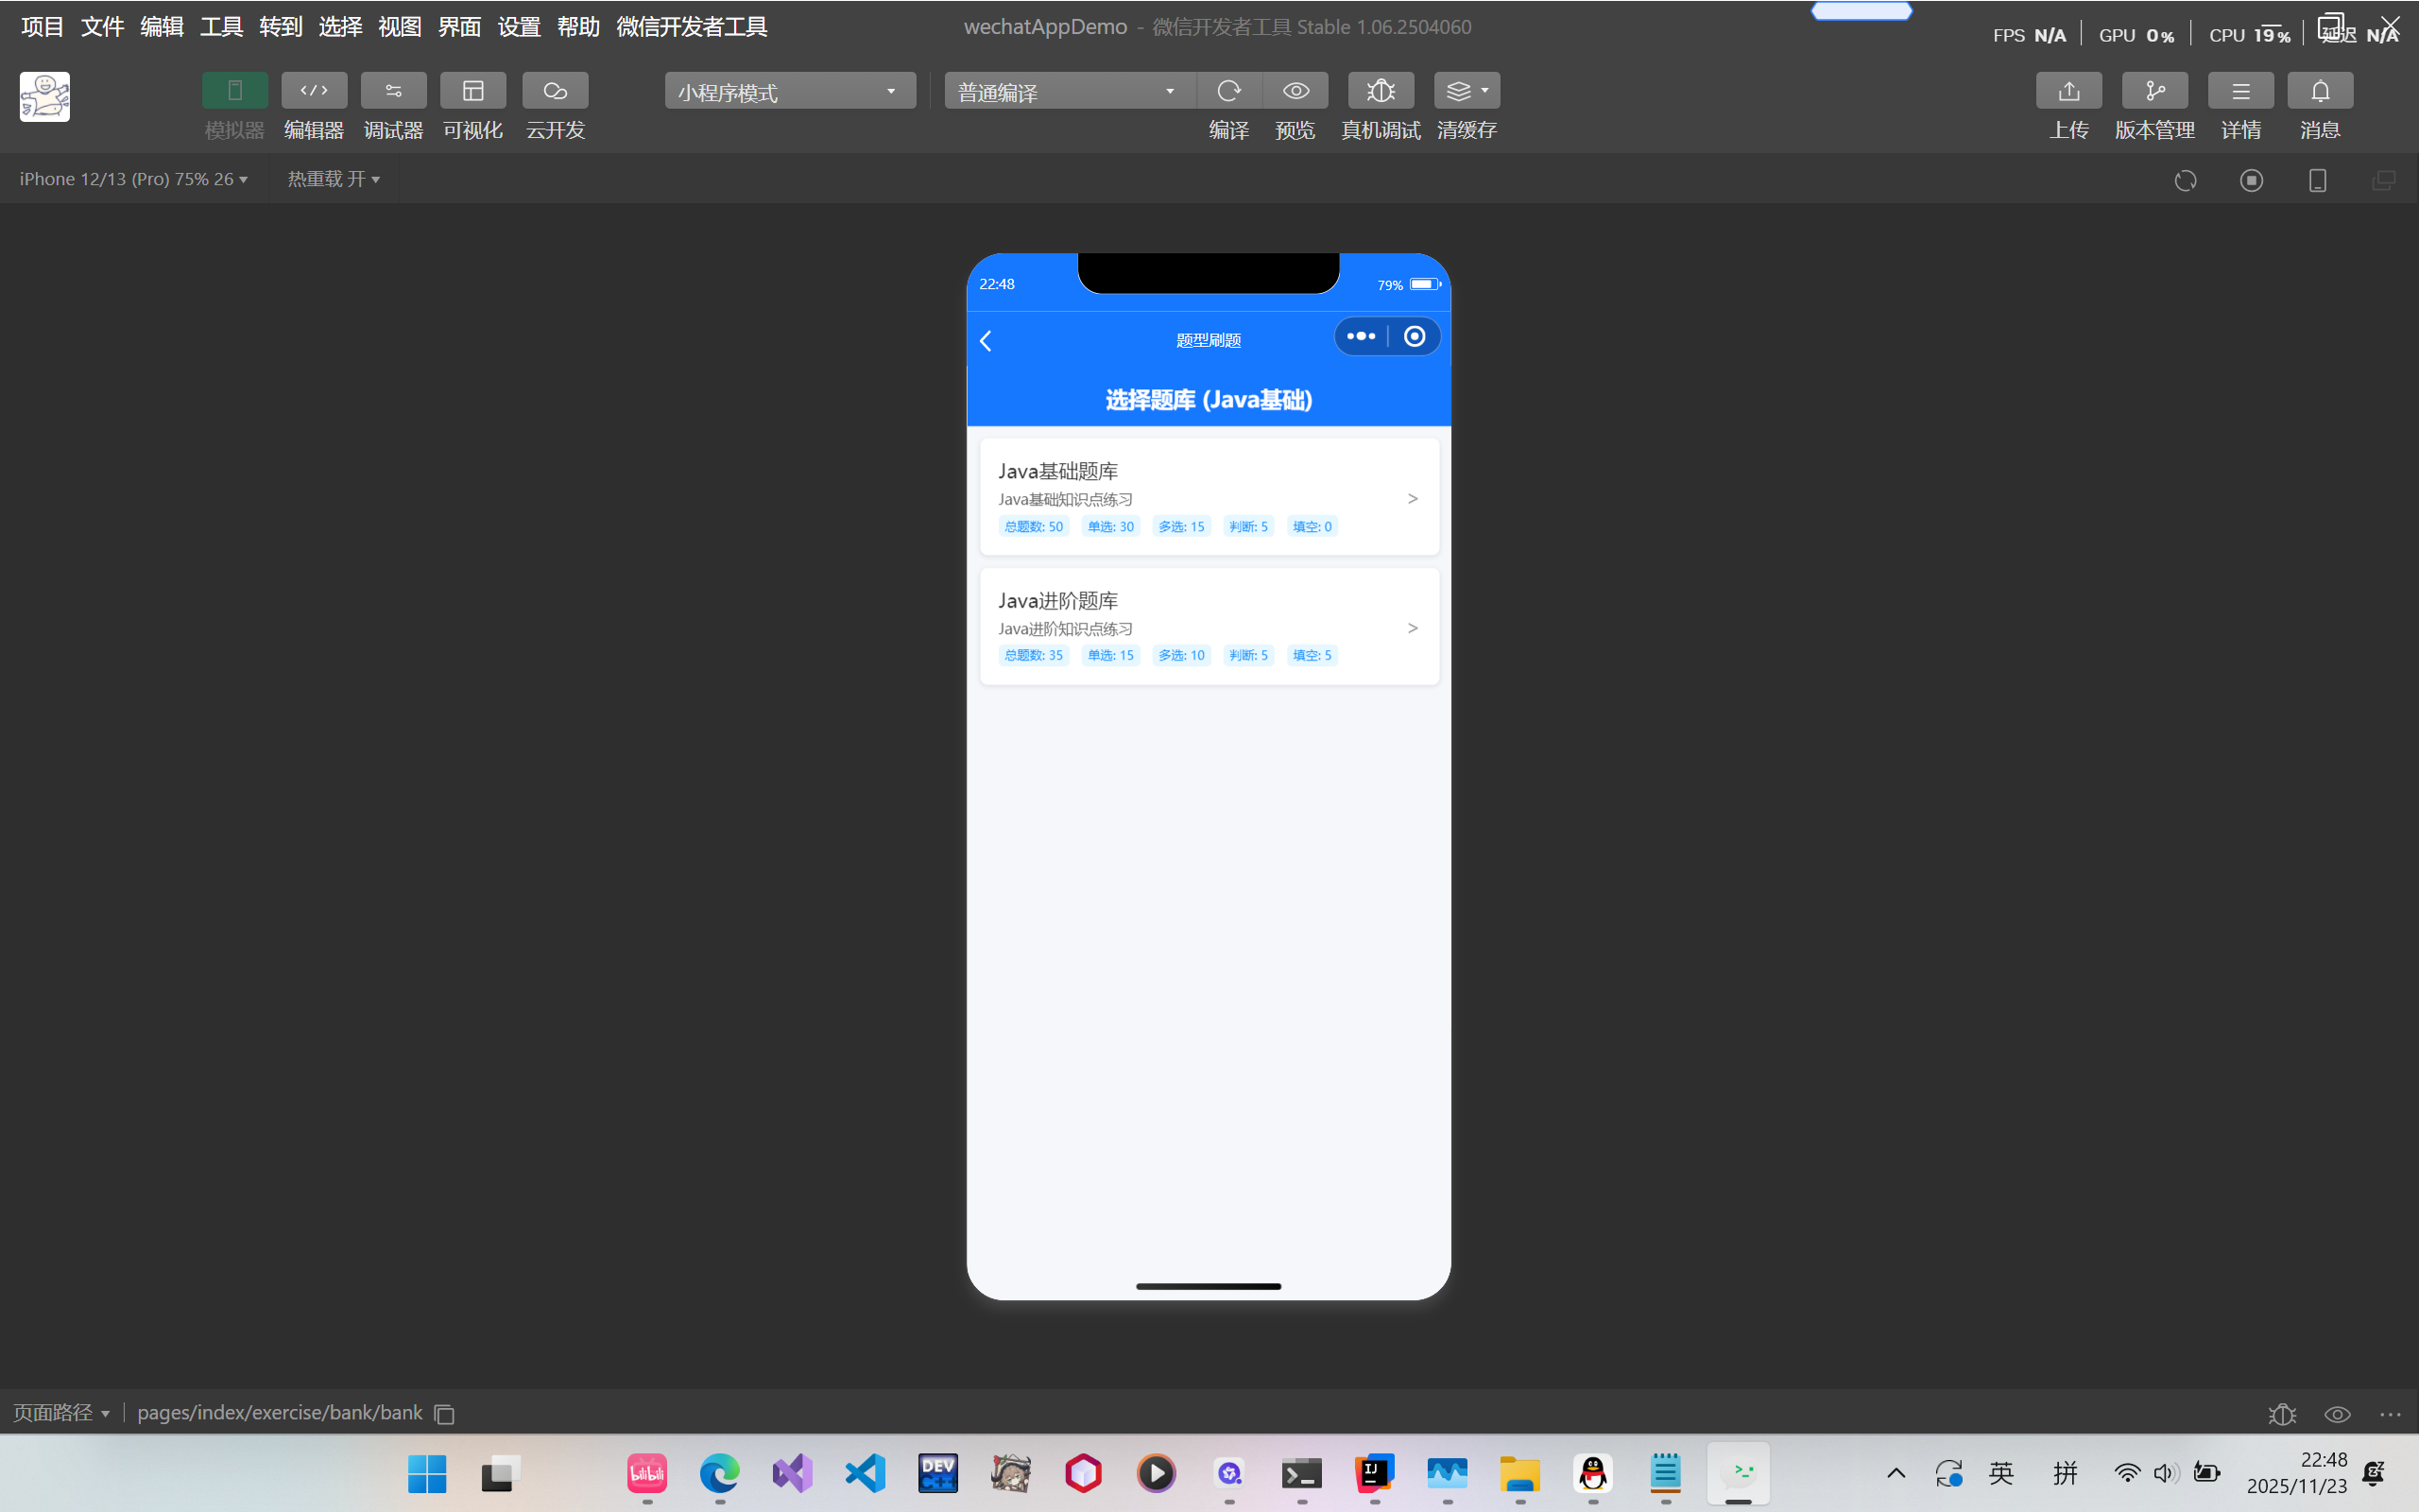Open the Edge browser in taskbar
This screenshot has height=1512, width=2419.
coord(719,1473)
